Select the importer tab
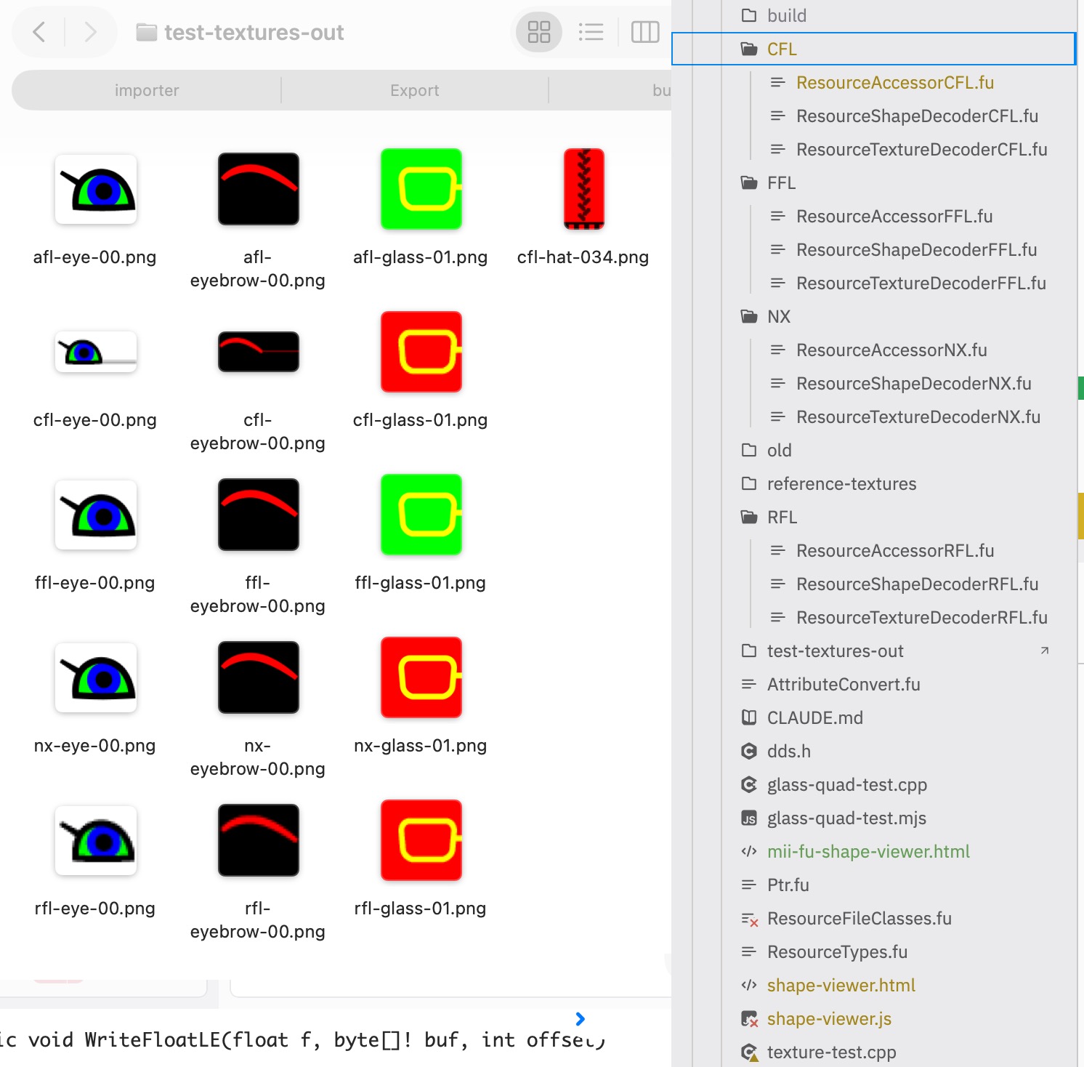Screen dimensions: 1084x1067 coord(147,90)
